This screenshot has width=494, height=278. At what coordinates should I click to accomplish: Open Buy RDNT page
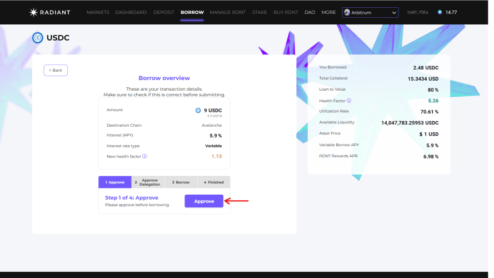tap(286, 12)
